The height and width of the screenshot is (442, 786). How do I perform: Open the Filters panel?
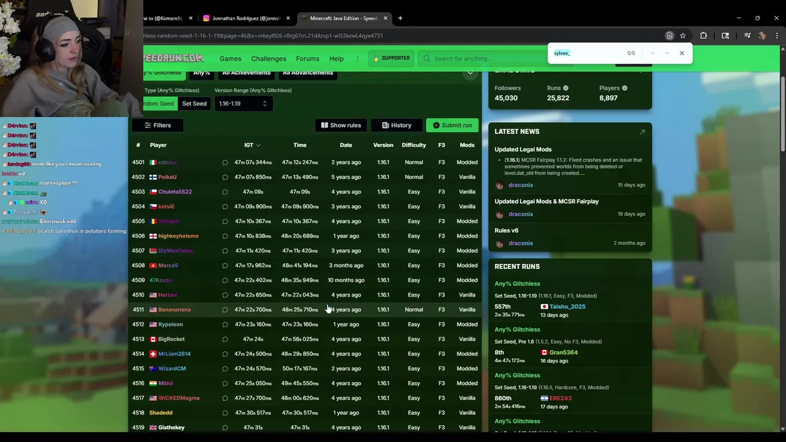(157, 125)
